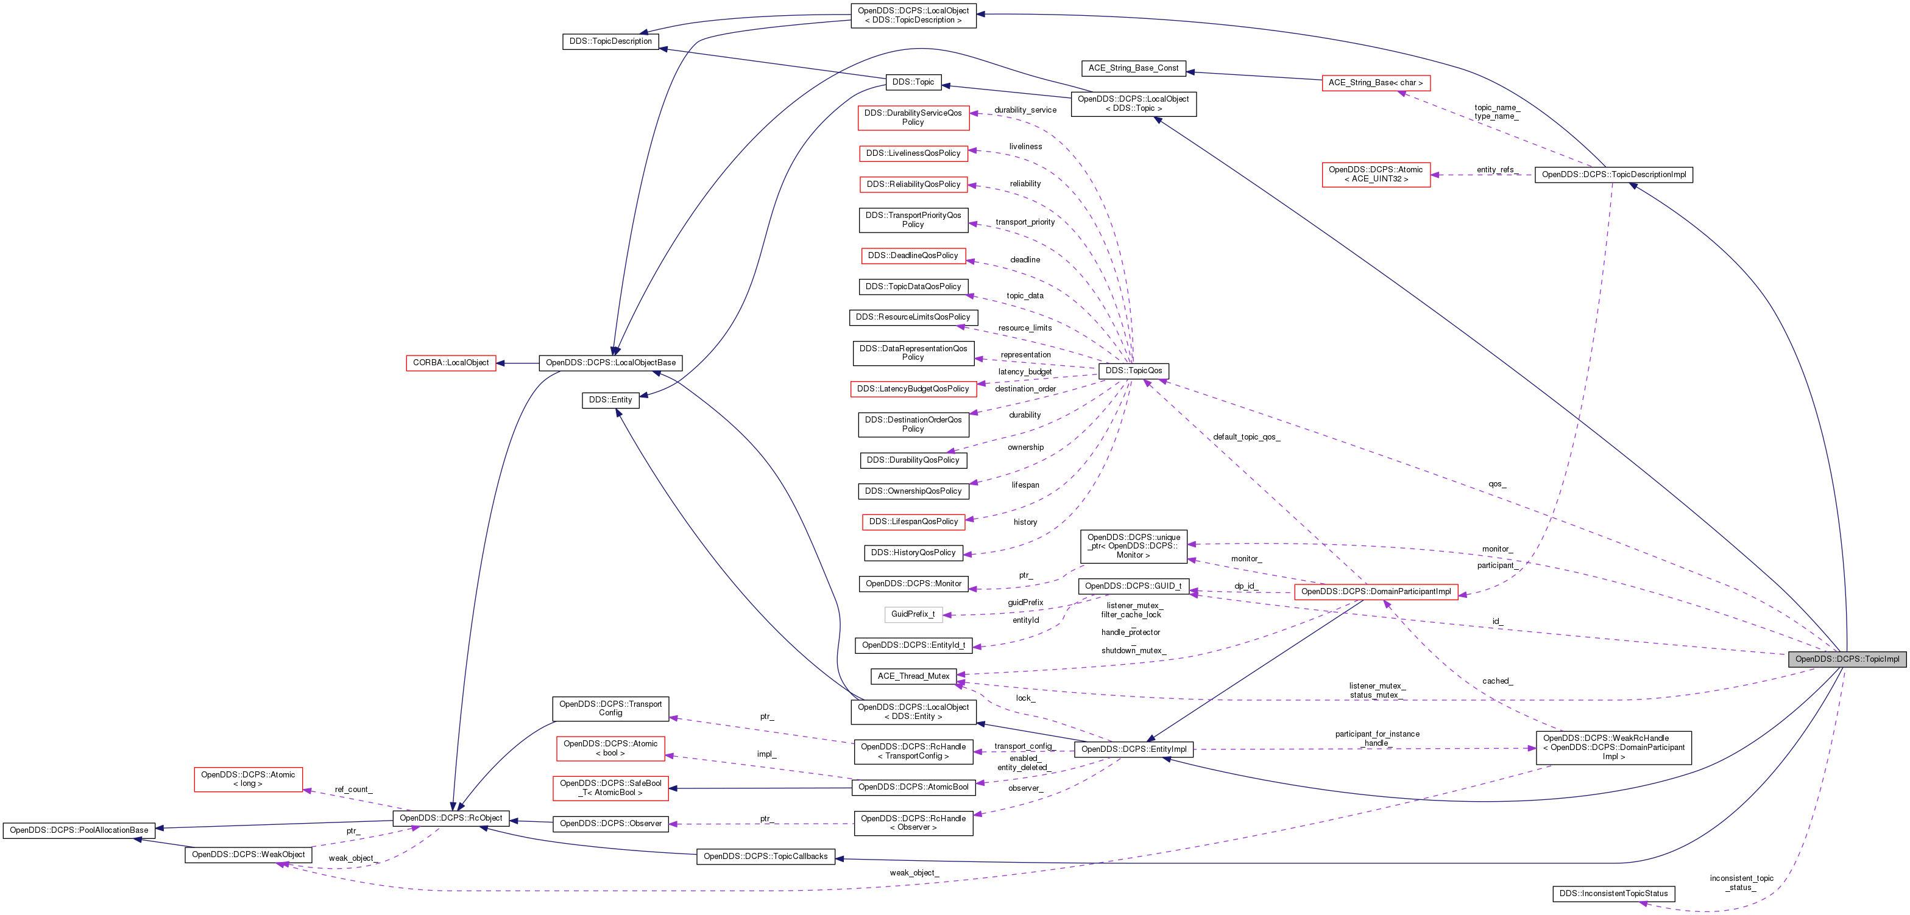Screen dimensions: 1910x915
Task: Click the participant_for_instance_handle_ edge label
Action: pos(1377,738)
